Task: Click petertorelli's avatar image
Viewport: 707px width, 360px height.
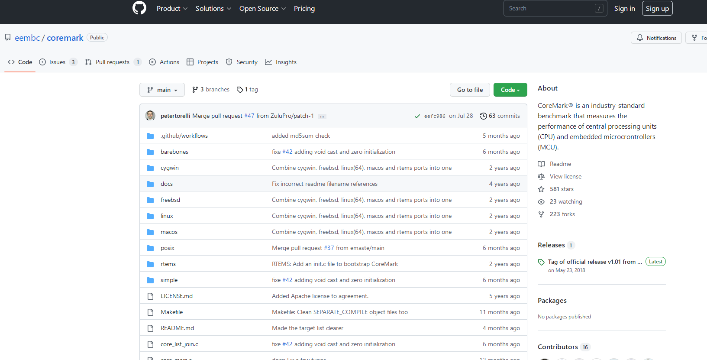Action: pos(150,115)
